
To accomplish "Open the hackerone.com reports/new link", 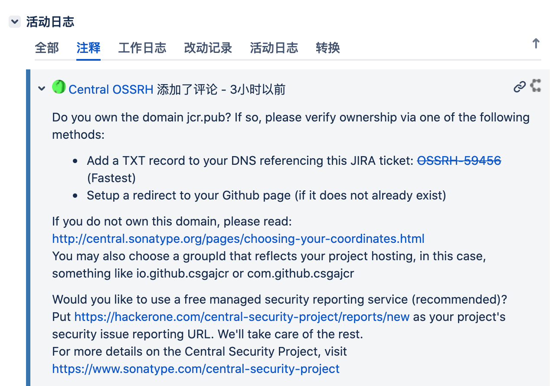I will point(242,317).
